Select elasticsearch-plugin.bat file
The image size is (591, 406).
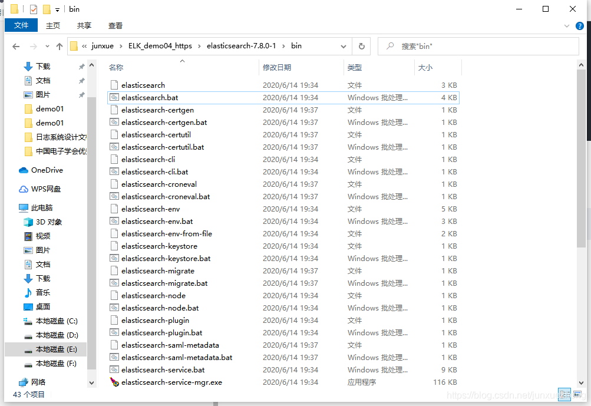161,332
